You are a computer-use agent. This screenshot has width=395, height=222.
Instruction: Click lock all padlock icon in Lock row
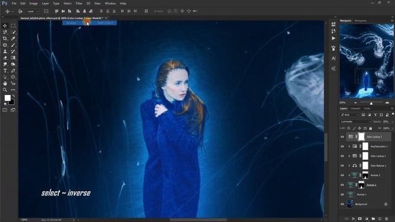pos(370,128)
